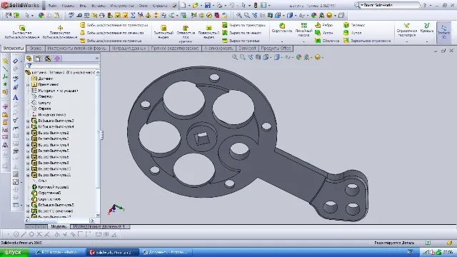This screenshot has width=457, height=257.
Task: Open Edit Appearance color ball in view toolbar
Action: (298, 57)
